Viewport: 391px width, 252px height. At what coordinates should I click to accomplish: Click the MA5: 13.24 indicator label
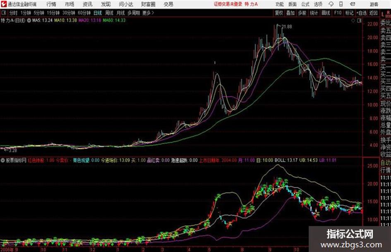coord(42,20)
